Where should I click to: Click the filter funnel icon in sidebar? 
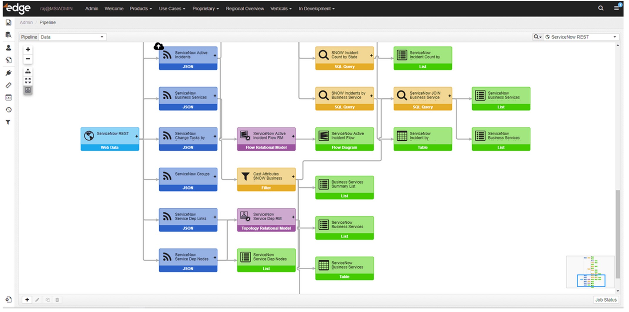(x=9, y=122)
